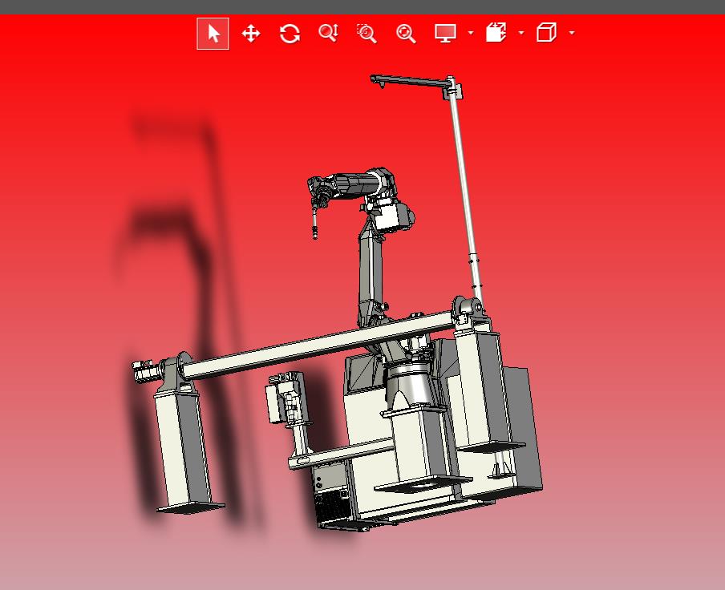
Task: Open dropdown arrow beside monitor icon
Action: [471, 33]
